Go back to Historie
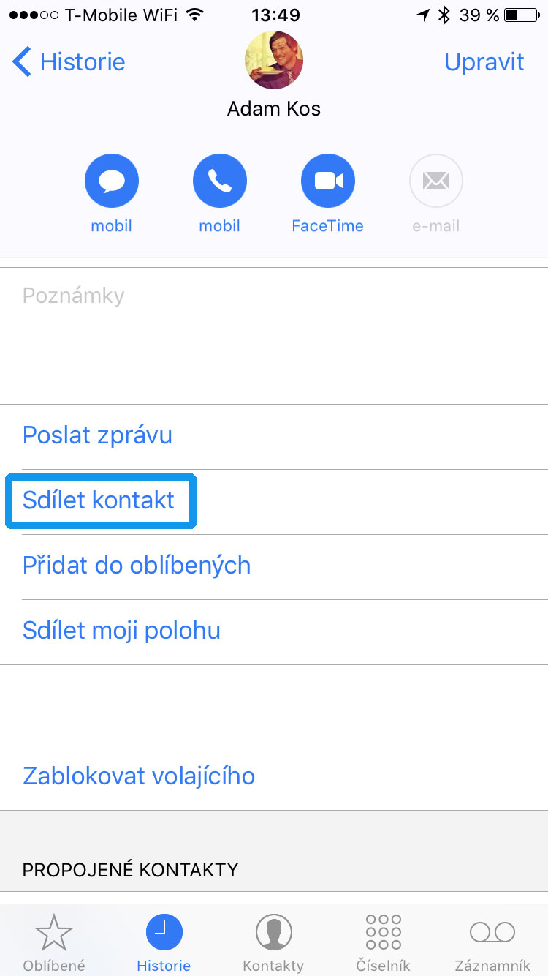 coord(69,62)
